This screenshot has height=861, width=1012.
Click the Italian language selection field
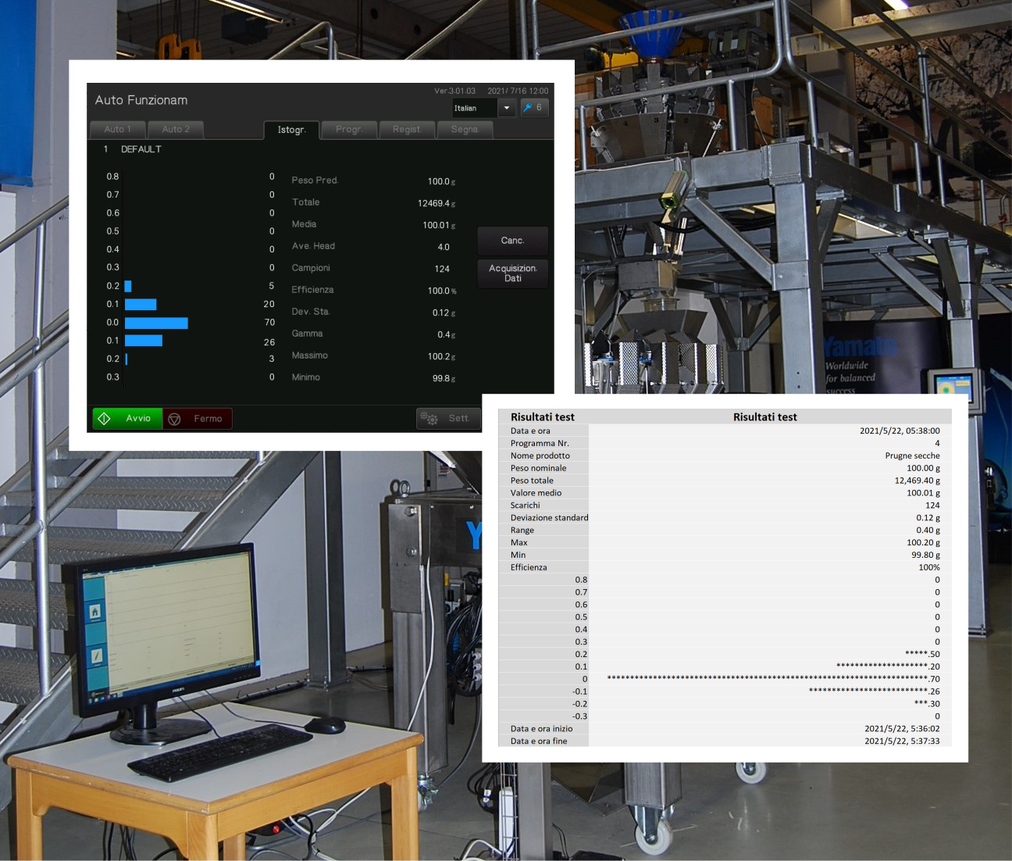point(474,108)
